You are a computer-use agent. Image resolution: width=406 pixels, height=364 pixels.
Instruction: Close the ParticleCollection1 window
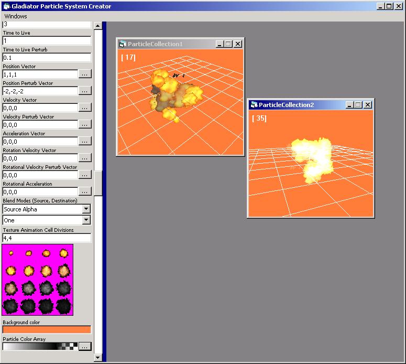click(x=238, y=44)
